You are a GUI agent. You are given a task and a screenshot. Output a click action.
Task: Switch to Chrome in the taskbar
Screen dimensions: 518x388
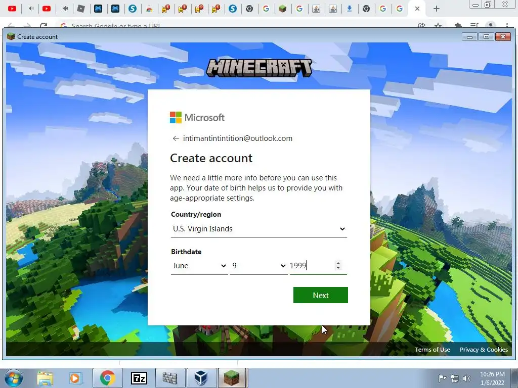point(107,378)
